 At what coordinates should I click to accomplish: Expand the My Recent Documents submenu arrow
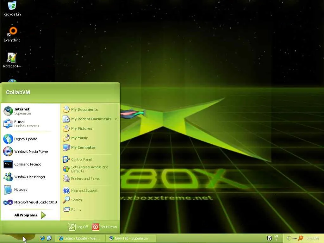[x=116, y=119]
